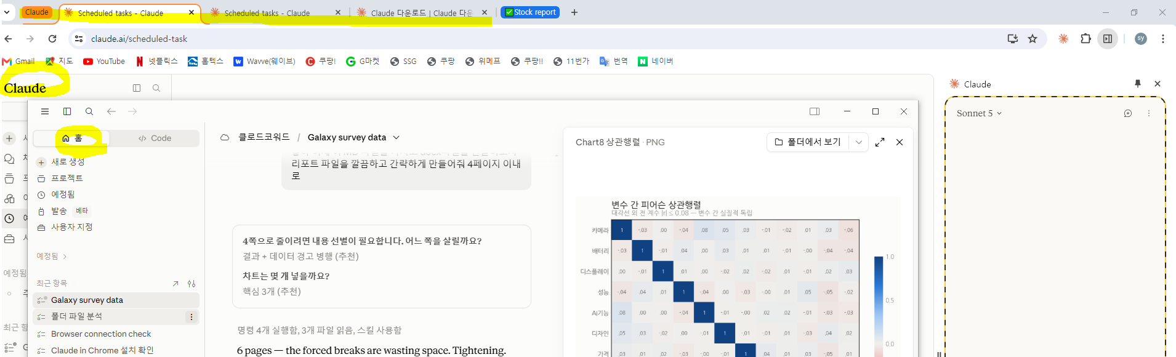Viewport: 1176px width, 357px height.
Task: Click search icon beside the Claude logo
Action: [x=156, y=88]
